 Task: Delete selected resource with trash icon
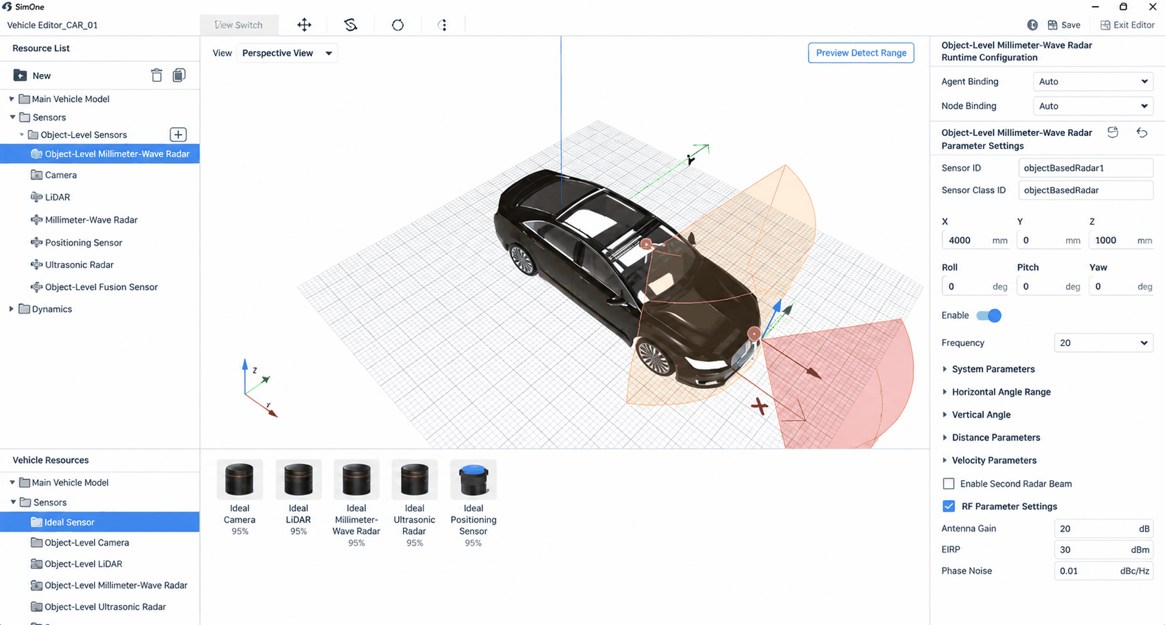click(157, 75)
